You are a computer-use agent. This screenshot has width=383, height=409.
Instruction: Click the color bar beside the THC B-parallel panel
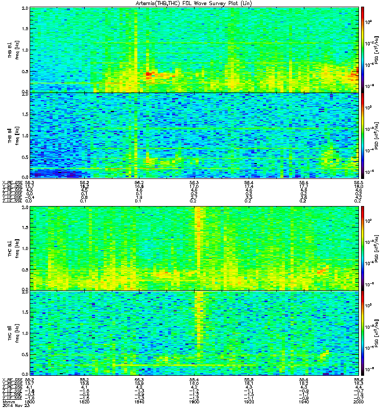362,333
